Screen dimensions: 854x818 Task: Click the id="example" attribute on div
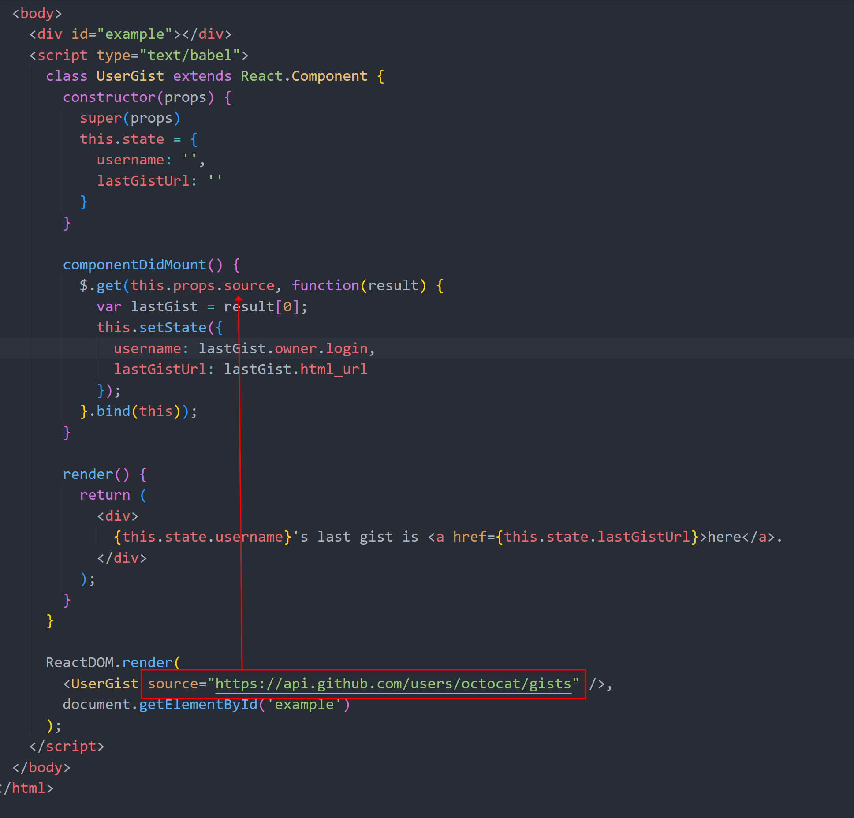122,34
